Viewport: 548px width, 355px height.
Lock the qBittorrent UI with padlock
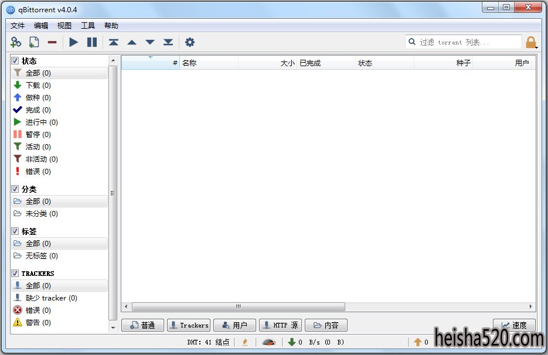[531, 42]
